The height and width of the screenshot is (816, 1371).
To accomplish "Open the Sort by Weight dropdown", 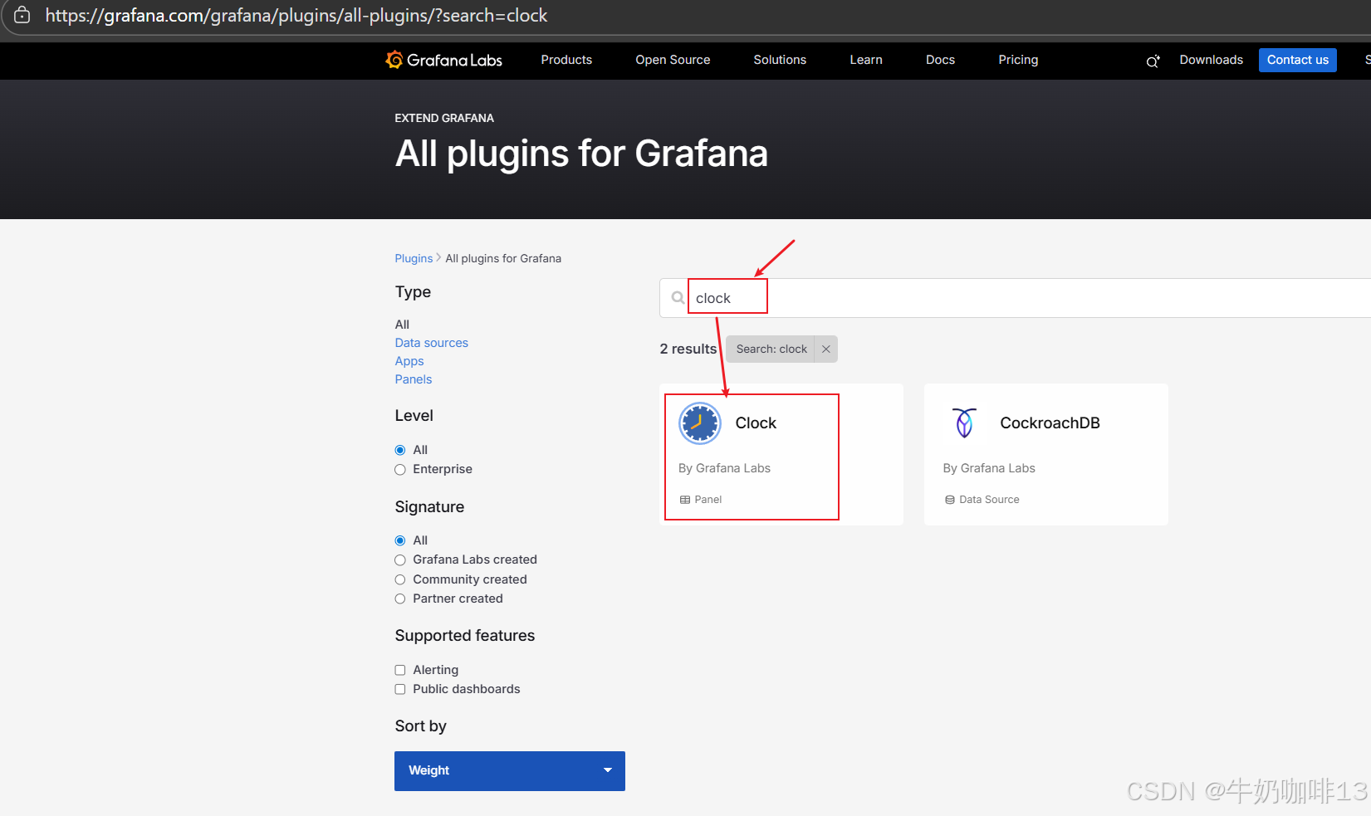I will pos(510,771).
